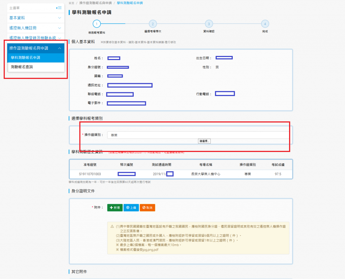Click the 操作證測驗報名與申請 breadcrumb link
The height and width of the screenshot is (279, 345).
pyautogui.click(x=96, y=3)
